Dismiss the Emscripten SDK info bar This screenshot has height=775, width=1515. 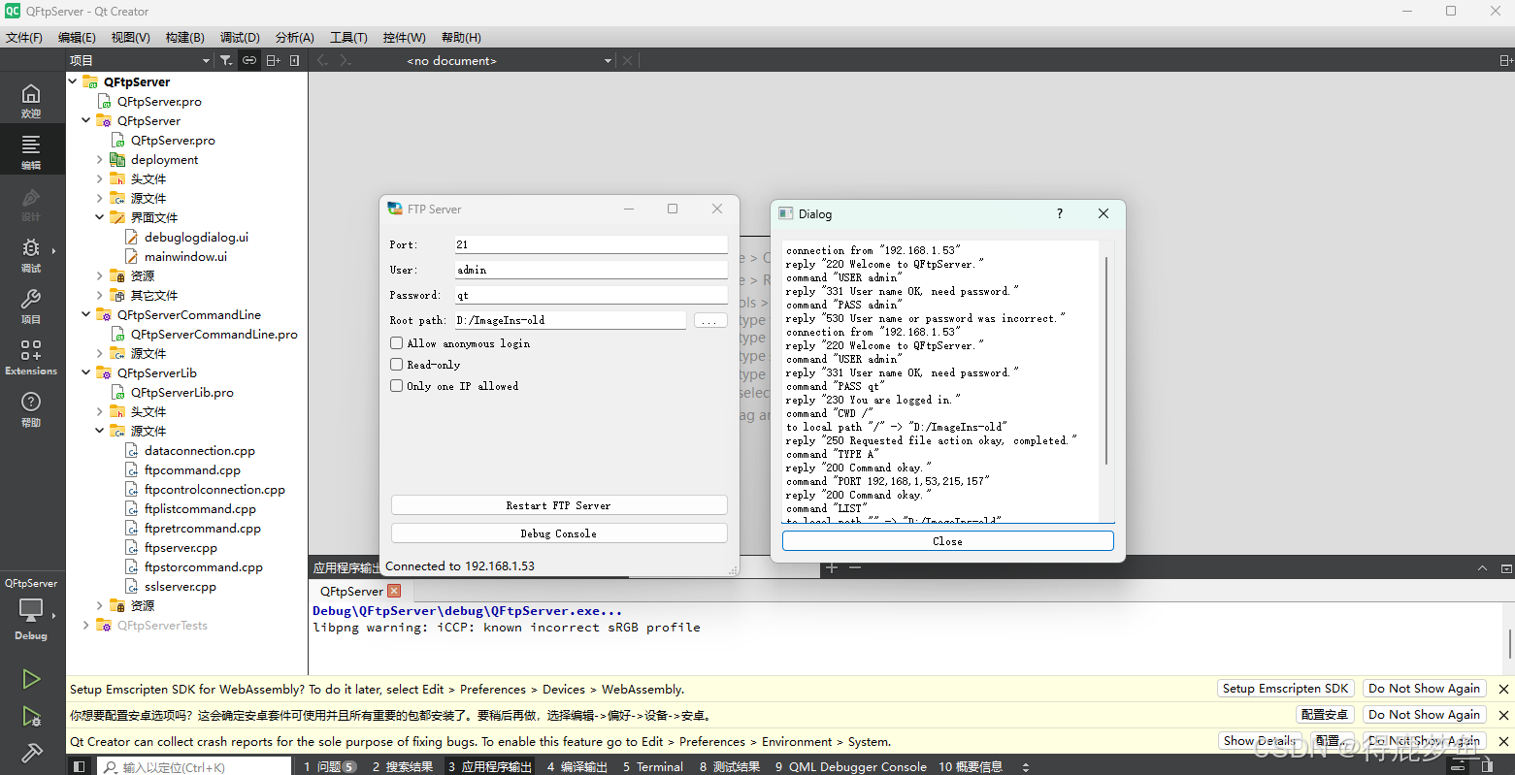click(1503, 689)
